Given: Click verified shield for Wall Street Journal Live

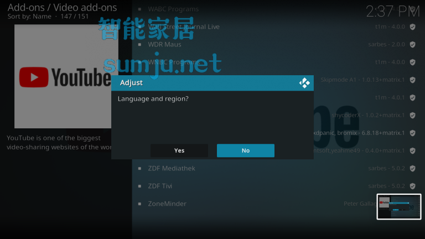Looking at the screenshot, I should (412, 27).
